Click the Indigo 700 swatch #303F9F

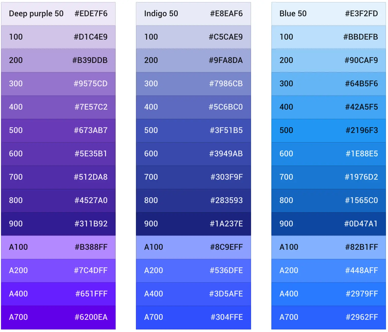193,177
